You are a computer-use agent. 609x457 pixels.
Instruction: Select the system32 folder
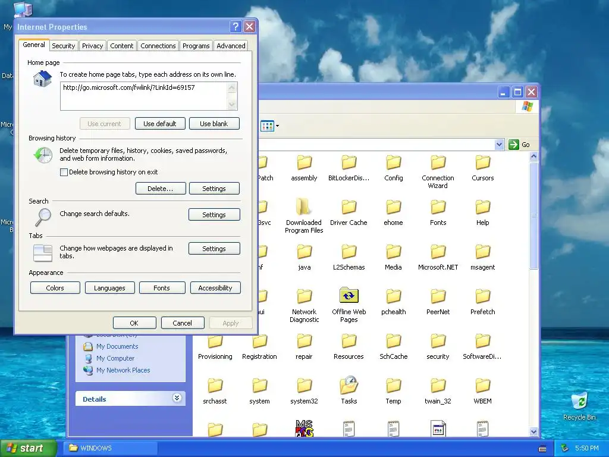(304, 392)
